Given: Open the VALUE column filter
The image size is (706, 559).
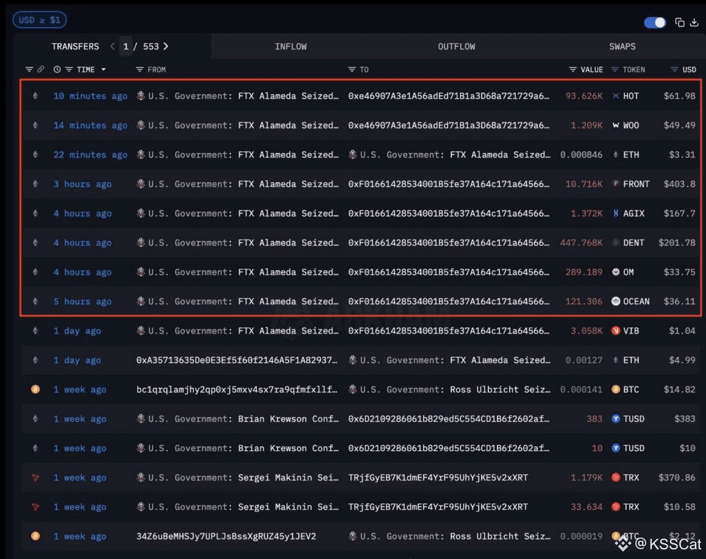Looking at the screenshot, I should pyautogui.click(x=572, y=69).
